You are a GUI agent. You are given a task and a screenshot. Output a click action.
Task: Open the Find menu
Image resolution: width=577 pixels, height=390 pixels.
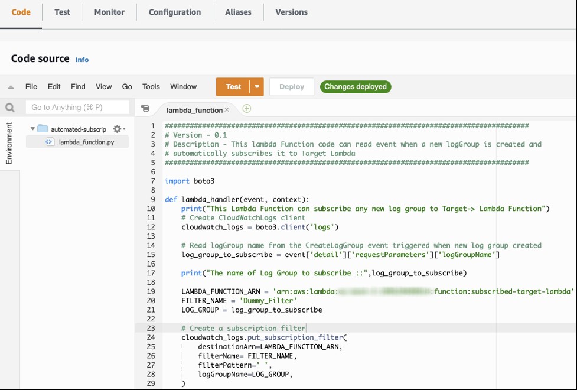(78, 86)
